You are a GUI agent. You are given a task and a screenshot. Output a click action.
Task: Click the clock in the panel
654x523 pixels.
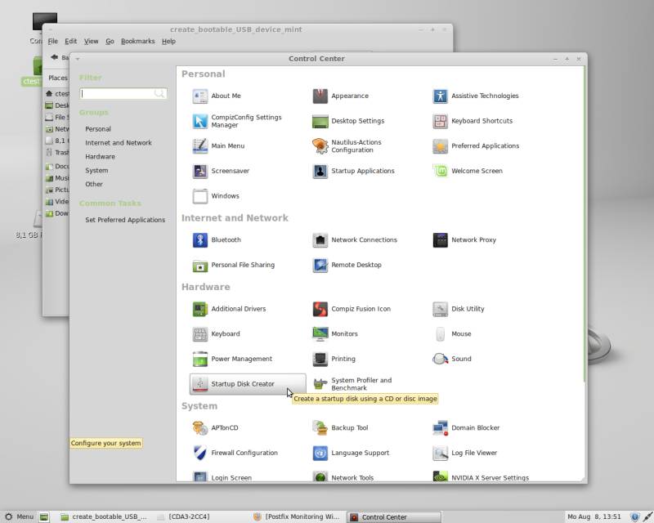coord(594,516)
